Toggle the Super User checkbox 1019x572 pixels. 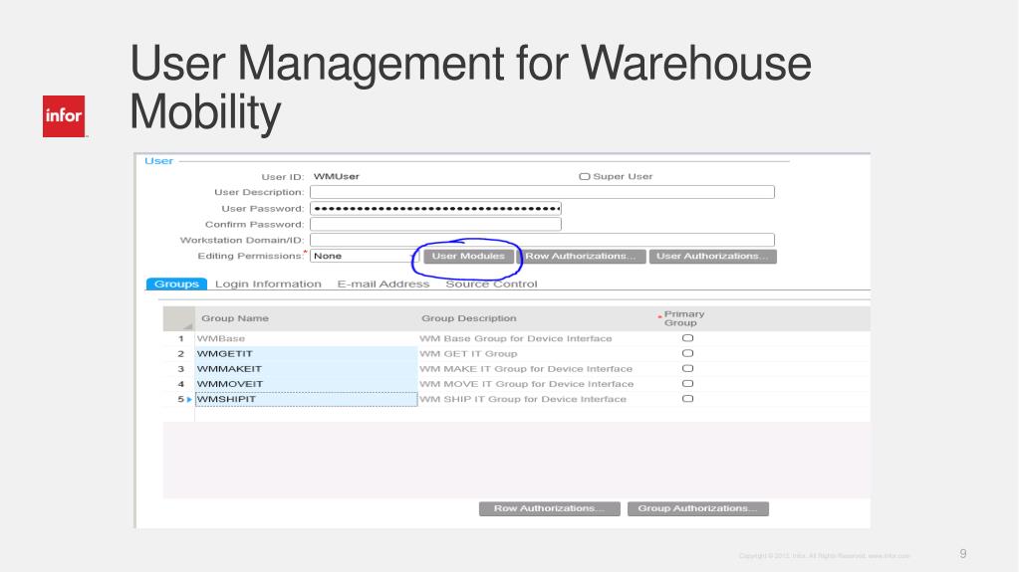tap(585, 177)
